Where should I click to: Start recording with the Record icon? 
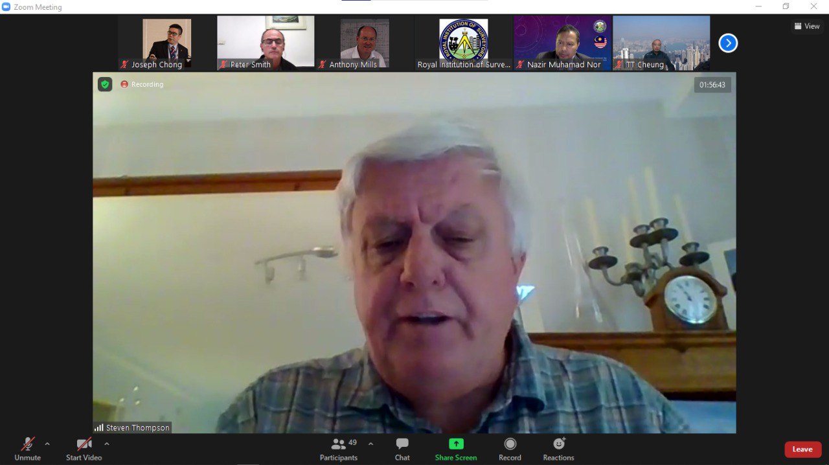click(x=510, y=444)
